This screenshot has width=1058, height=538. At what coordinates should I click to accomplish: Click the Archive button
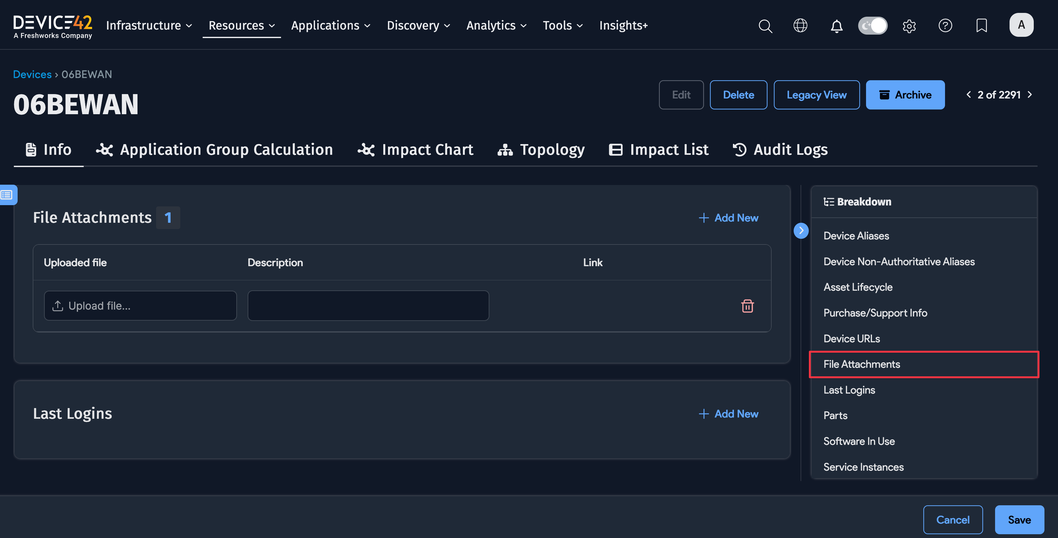(x=905, y=95)
